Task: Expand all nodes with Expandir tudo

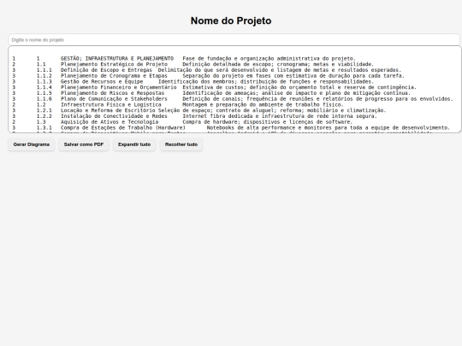Action: tap(134, 144)
